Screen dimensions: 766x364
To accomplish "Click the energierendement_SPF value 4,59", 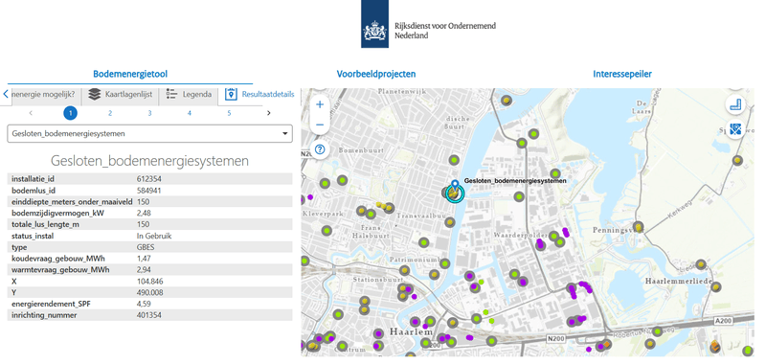I will (145, 304).
